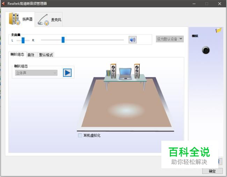Close the Realtek audio manager window

[220, 4]
